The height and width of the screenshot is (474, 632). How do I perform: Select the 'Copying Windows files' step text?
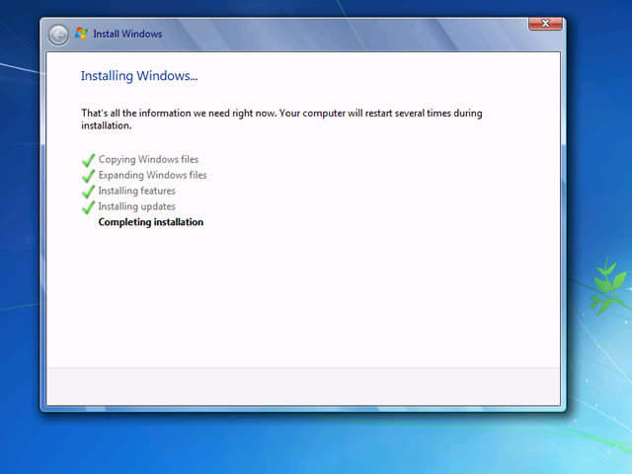(148, 160)
